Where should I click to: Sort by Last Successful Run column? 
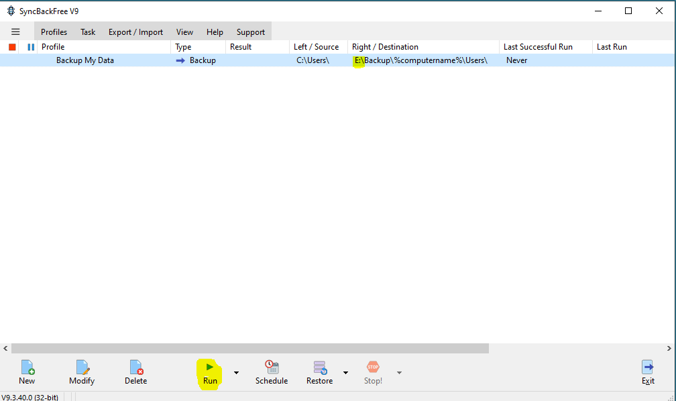point(537,47)
